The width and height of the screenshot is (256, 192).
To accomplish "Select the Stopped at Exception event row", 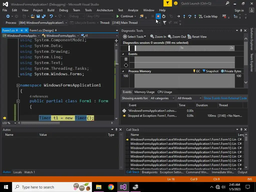I will coord(184,116).
